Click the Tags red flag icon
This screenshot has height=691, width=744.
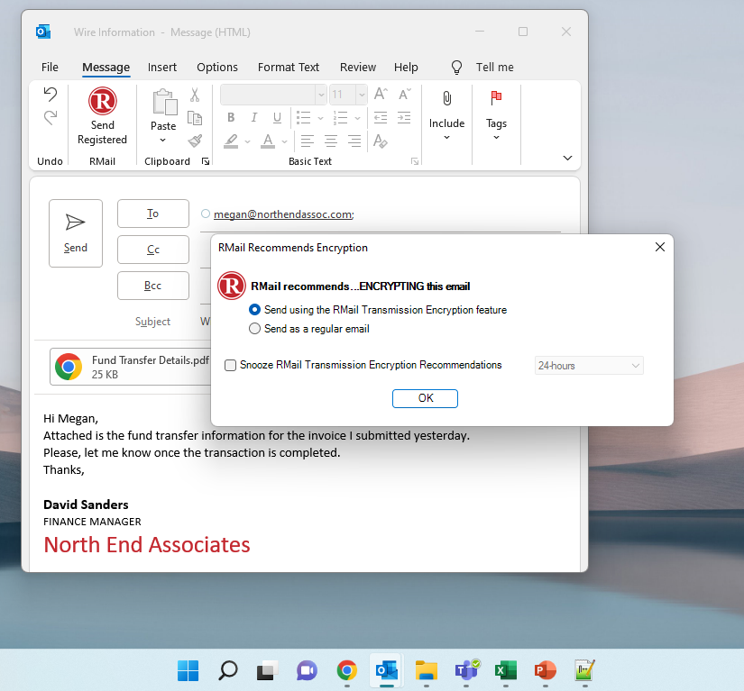[496, 98]
